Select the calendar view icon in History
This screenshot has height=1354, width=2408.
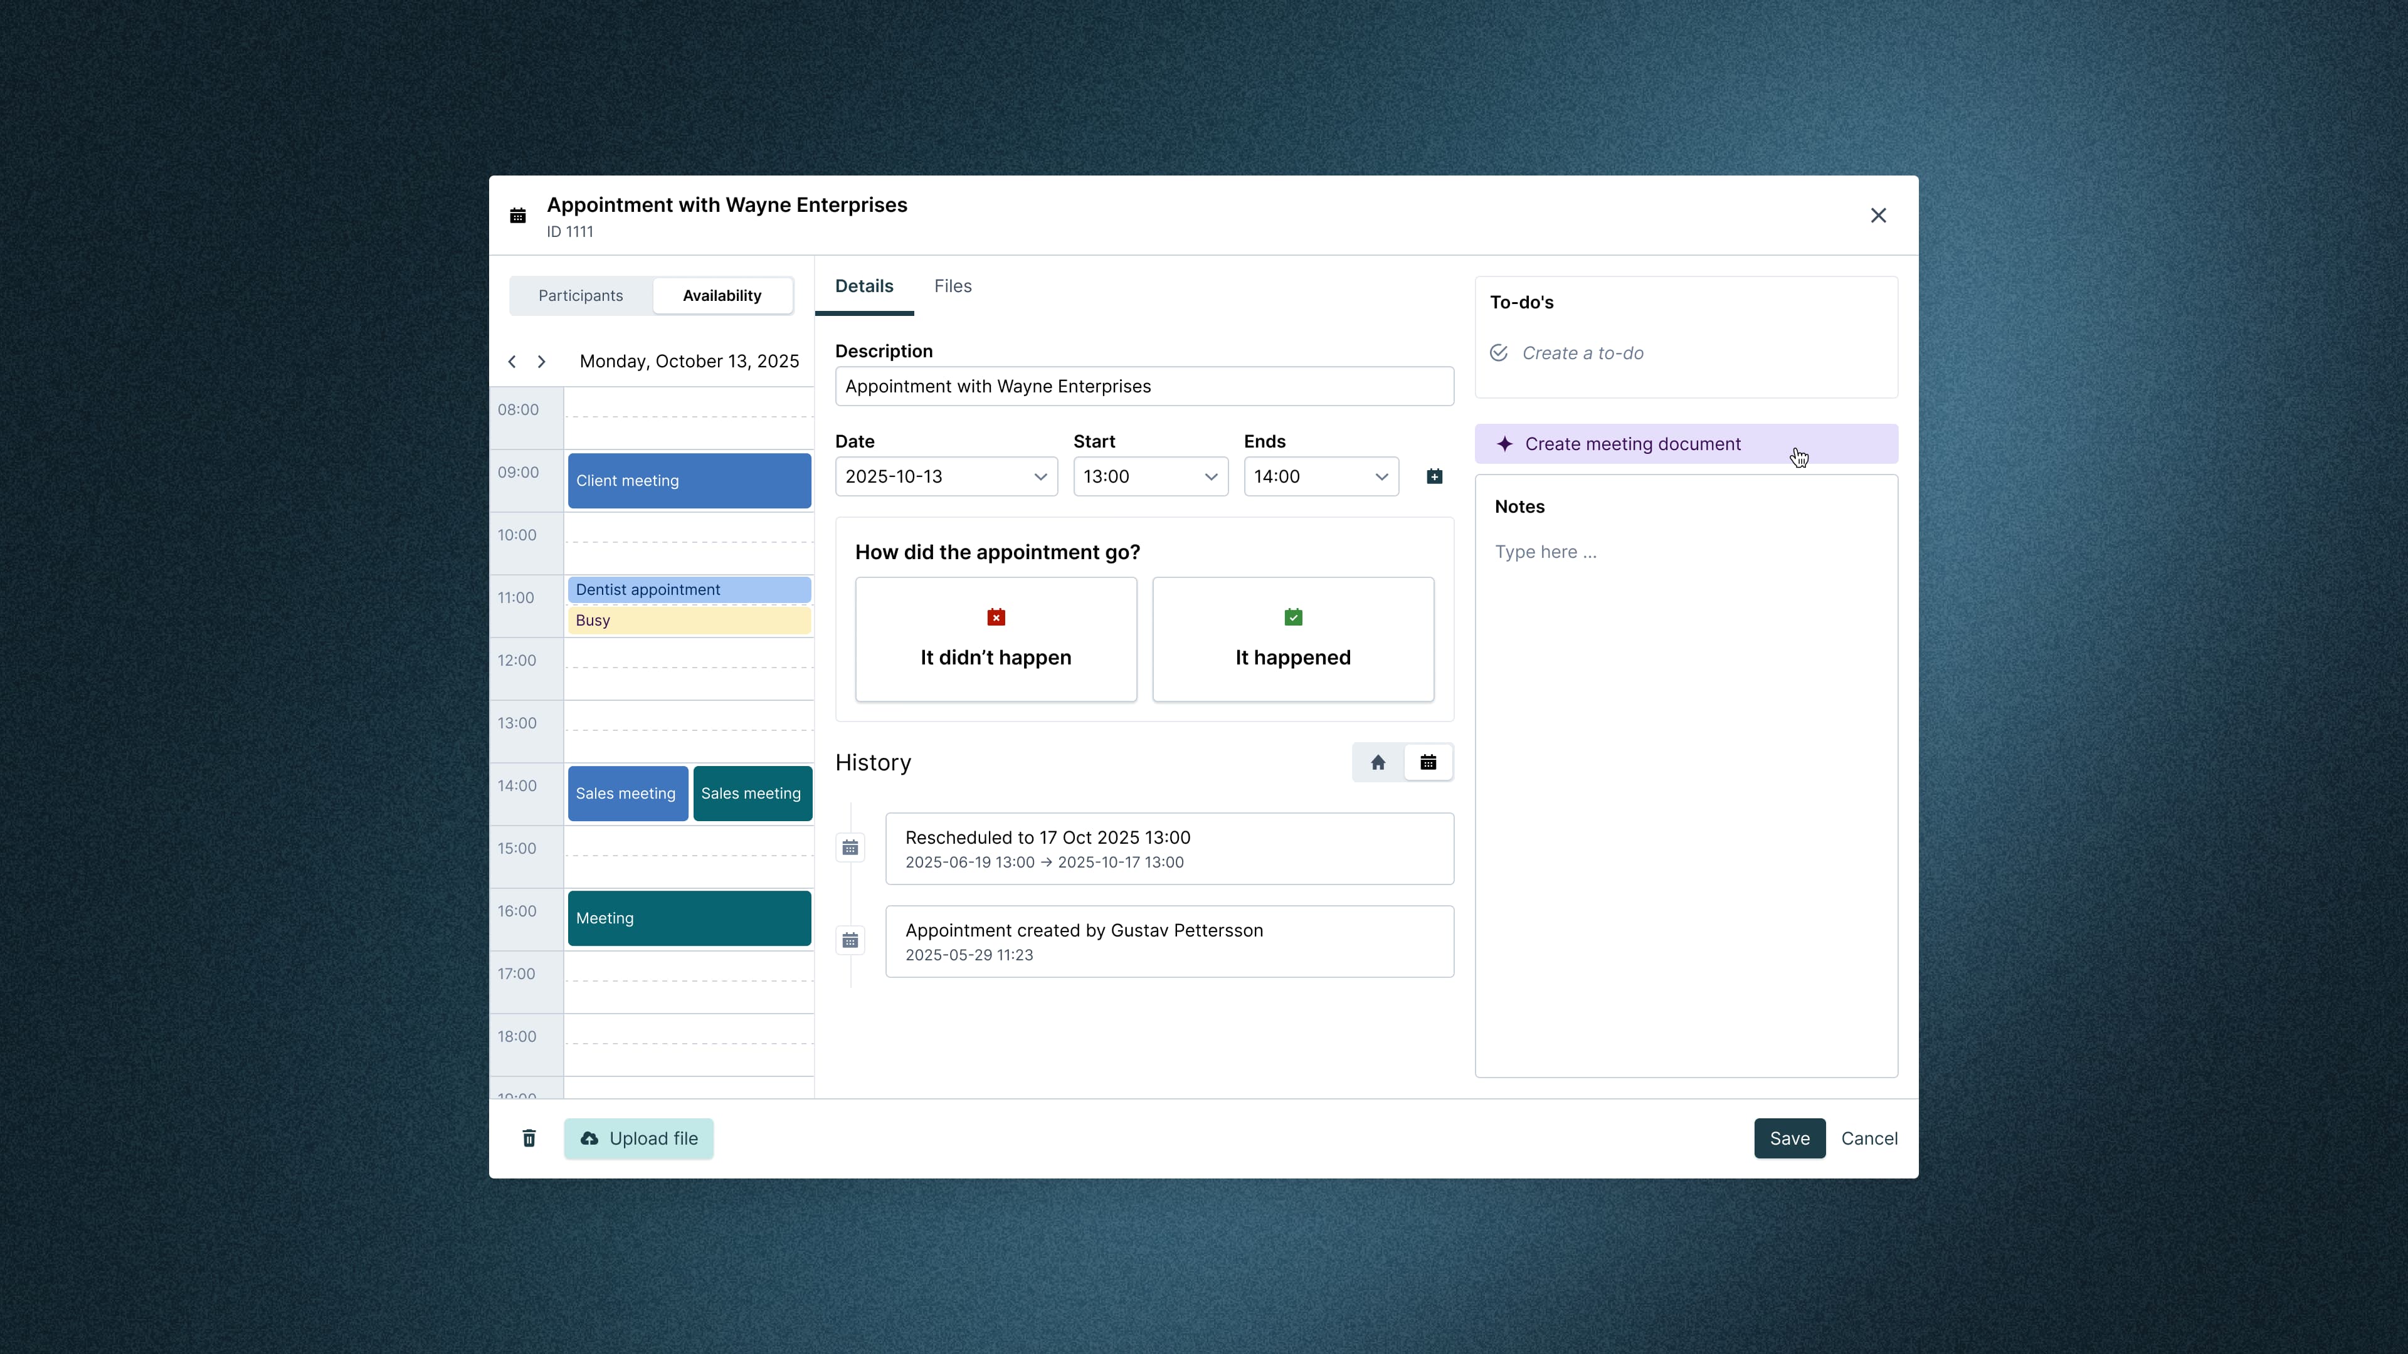[1428, 762]
